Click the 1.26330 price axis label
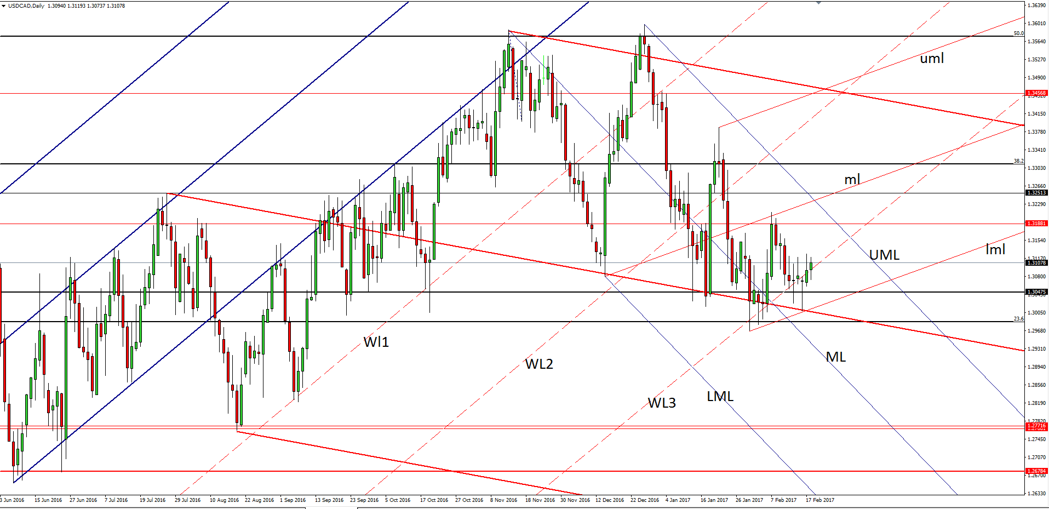This screenshot has width=1049, height=509. click(x=1036, y=494)
